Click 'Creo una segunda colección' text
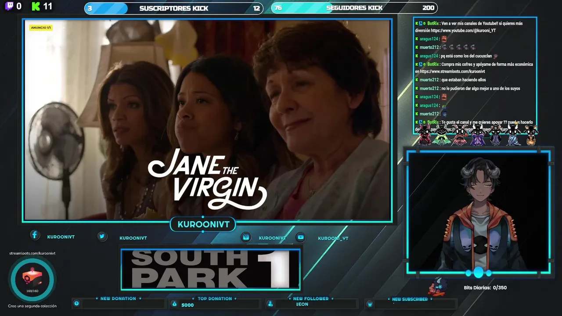 click(32, 306)
